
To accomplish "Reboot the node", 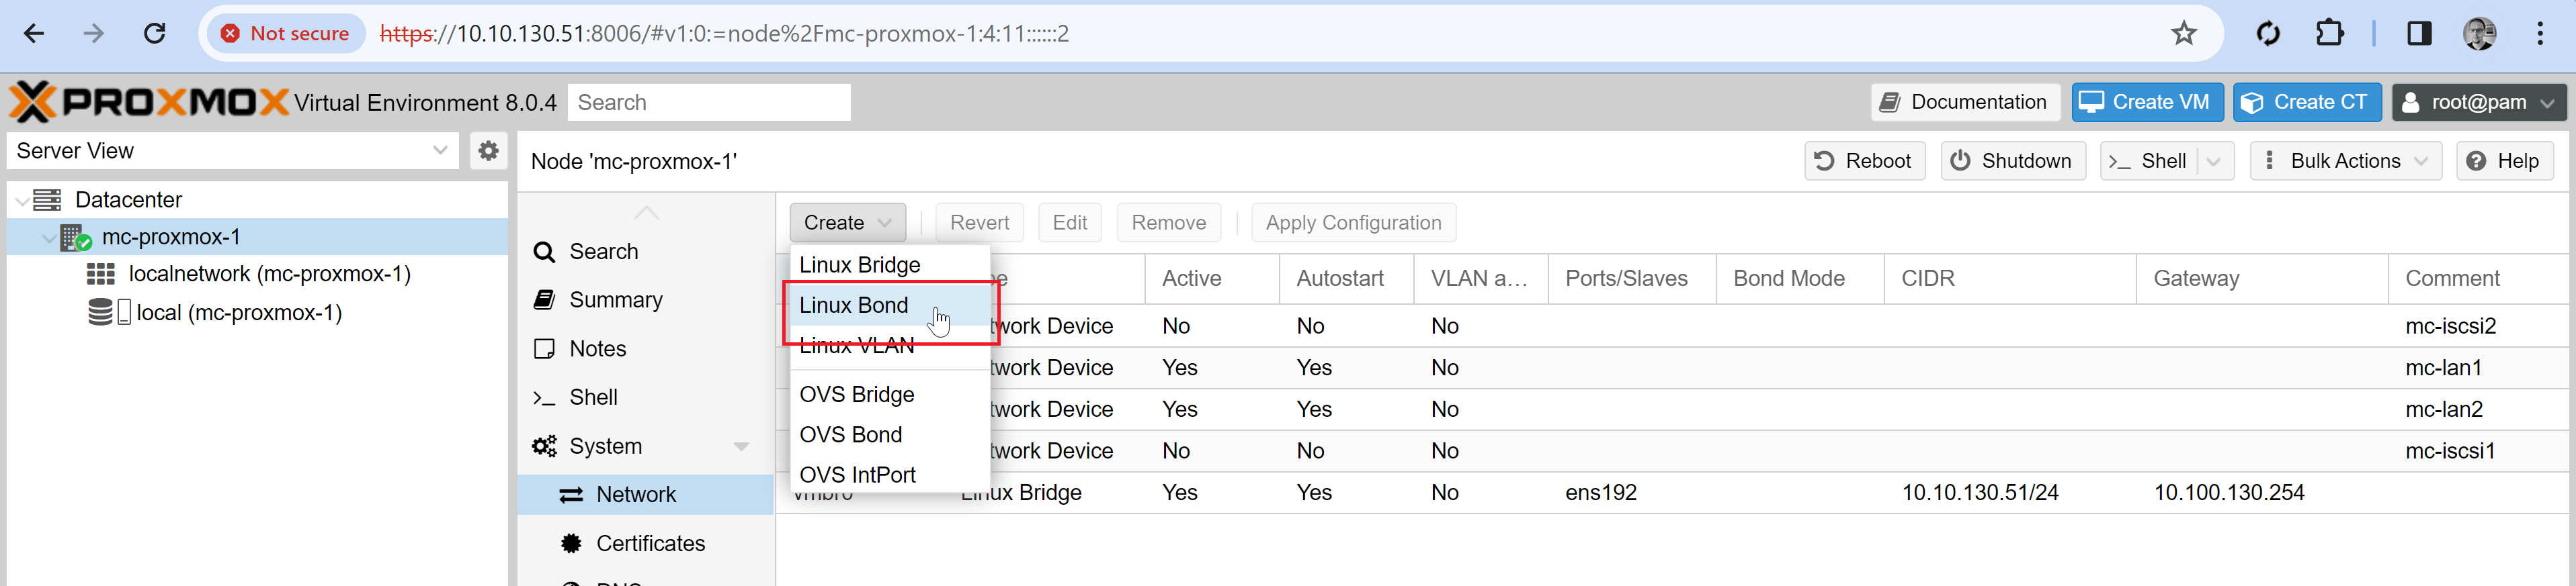I will point(1865,160).
